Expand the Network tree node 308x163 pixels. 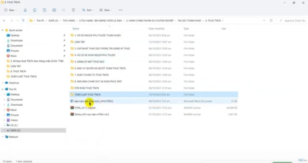3,136
